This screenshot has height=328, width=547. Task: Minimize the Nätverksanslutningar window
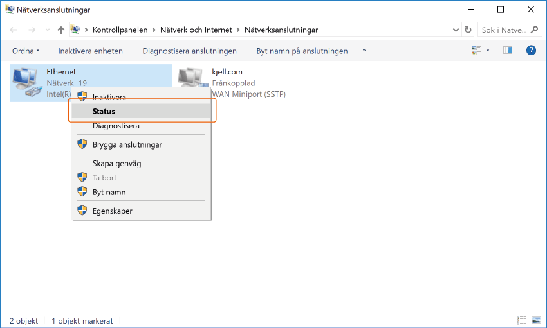[471, 10]
